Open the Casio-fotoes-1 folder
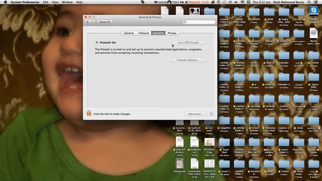 [x=284, y=142]
